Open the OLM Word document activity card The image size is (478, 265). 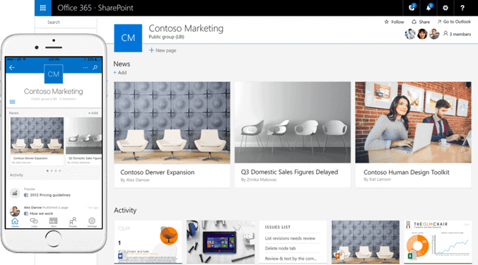tap(148, 242)
